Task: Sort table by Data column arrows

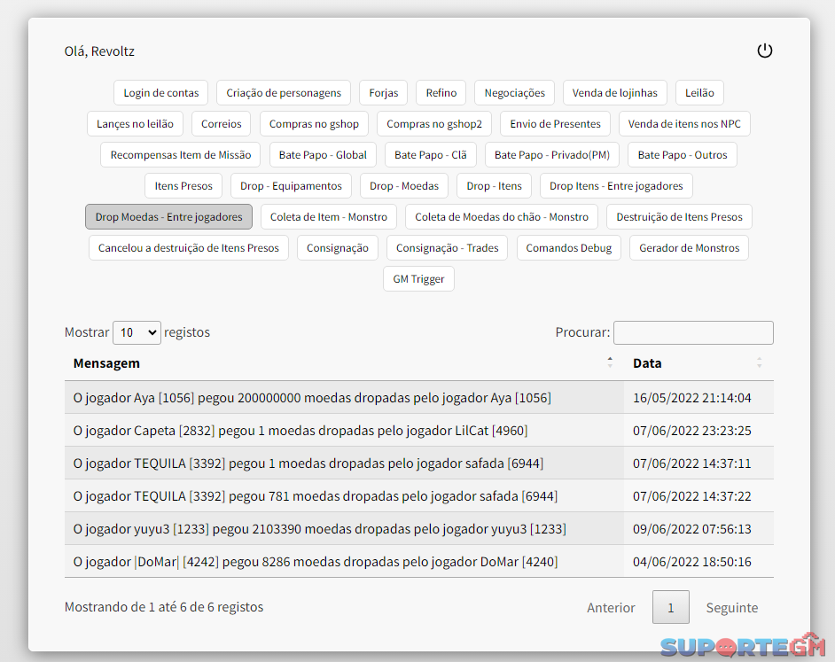Action: coord(759,362)
